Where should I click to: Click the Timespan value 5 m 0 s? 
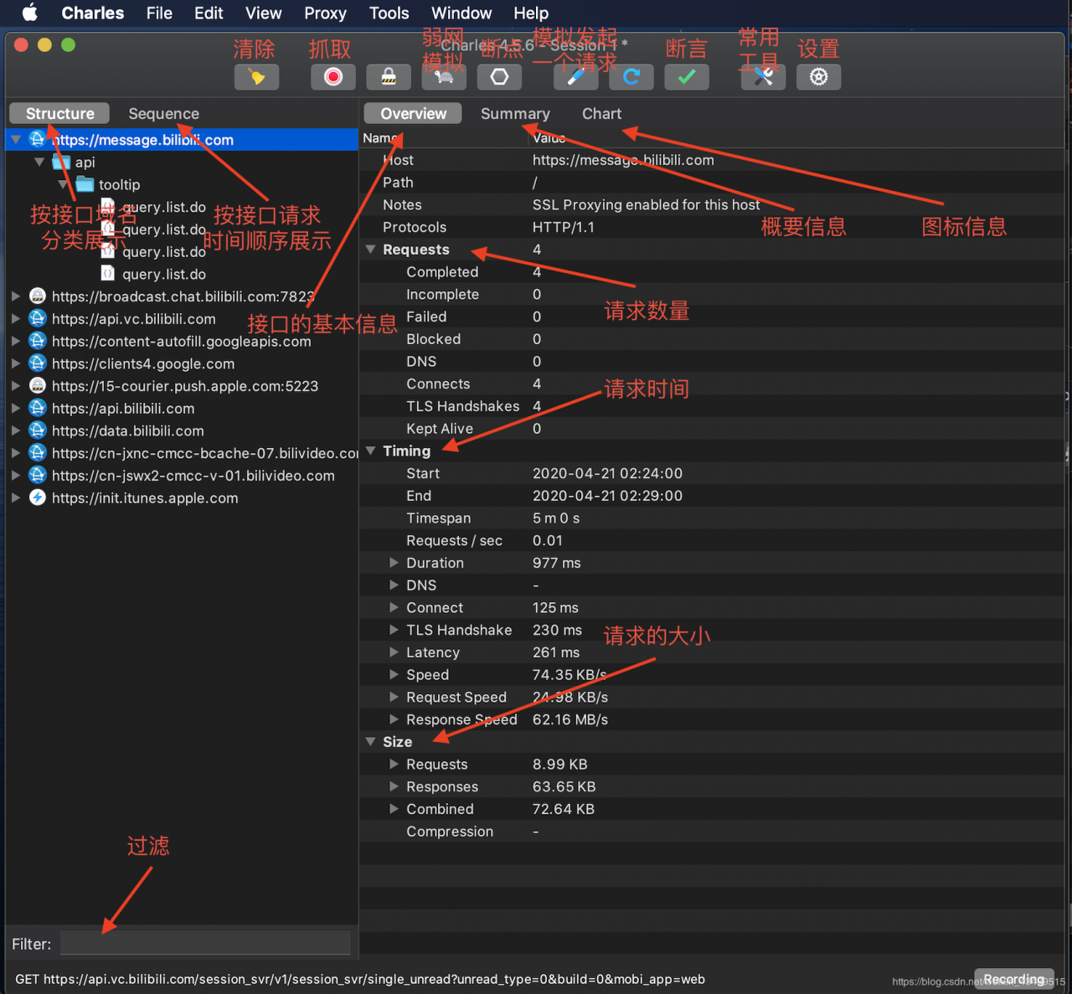[x=556, y=518]
